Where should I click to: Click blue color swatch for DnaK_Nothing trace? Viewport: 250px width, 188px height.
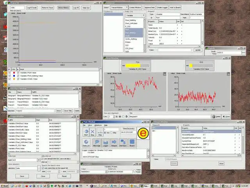pos(14,76)
